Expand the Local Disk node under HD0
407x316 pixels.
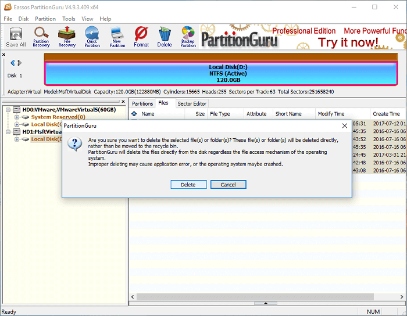pyautogui.click(x=17, y=124)
